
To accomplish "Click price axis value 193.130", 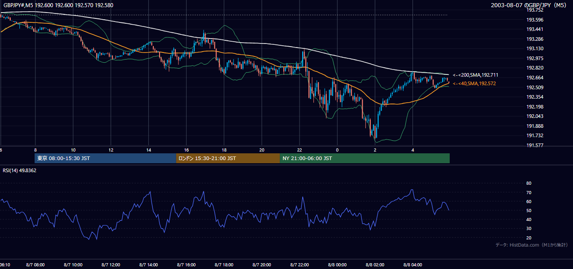I will (534, 48).
